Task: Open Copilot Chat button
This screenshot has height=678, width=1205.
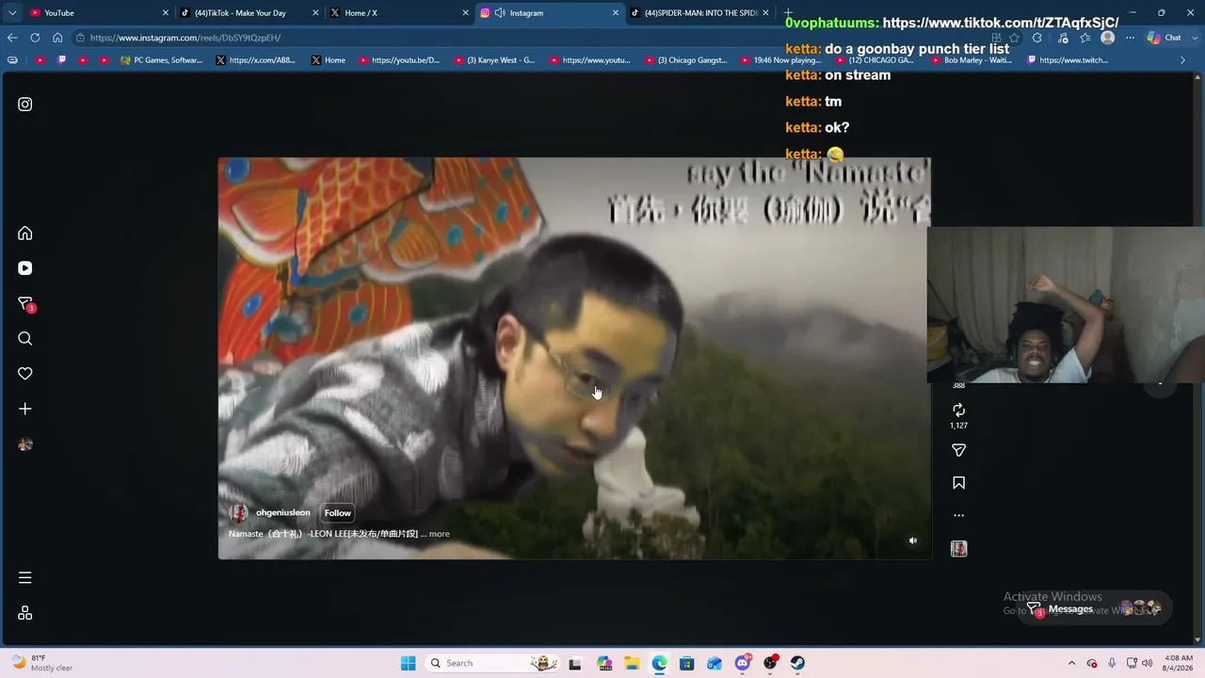Action: coord(1164,38)
